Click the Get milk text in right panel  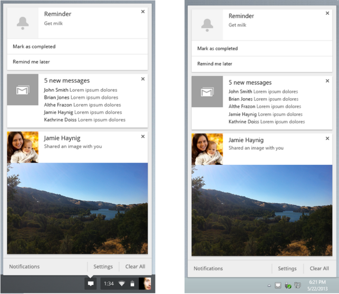tap(237, 25)
